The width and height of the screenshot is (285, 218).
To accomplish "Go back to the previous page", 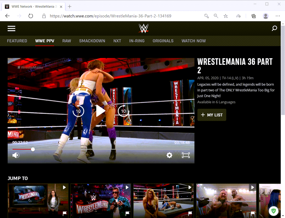I will [x=7, y=16].
